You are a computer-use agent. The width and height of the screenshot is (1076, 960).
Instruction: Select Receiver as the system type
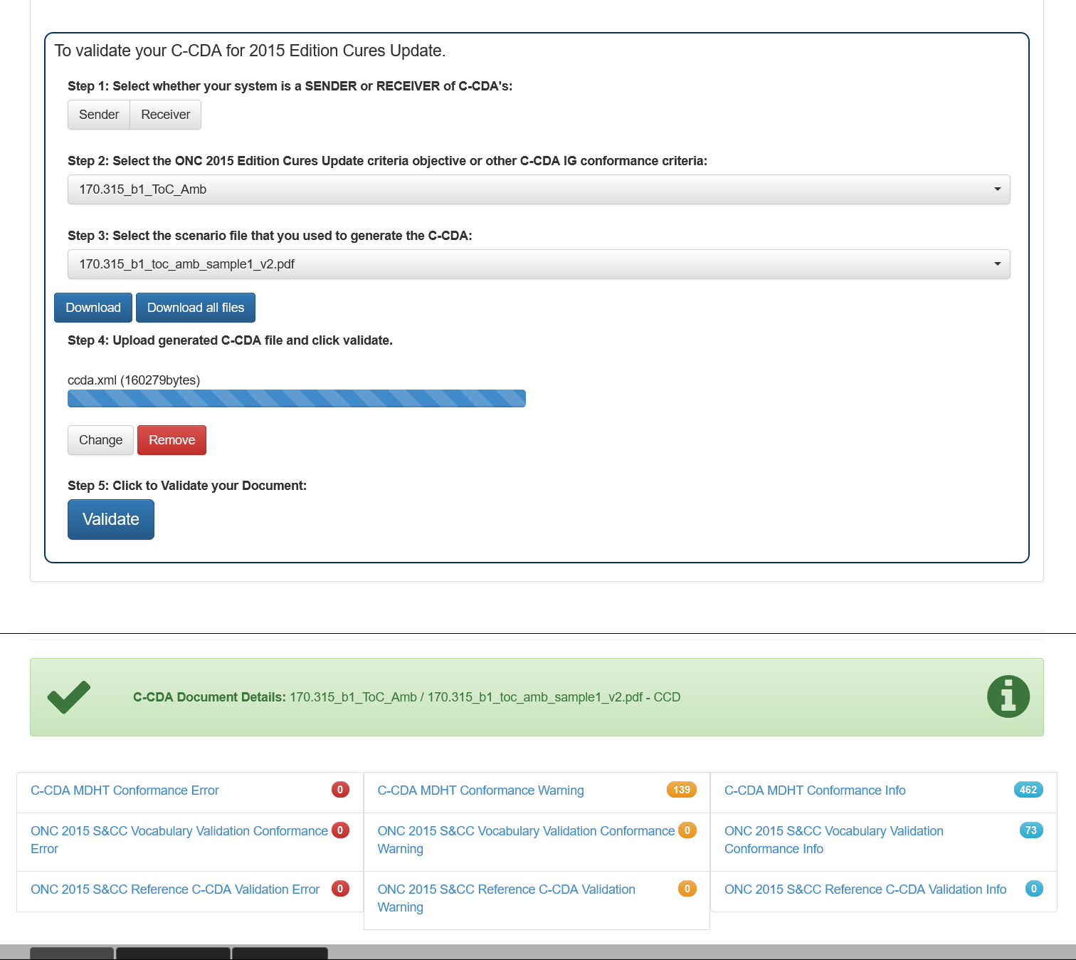point(165,115)
